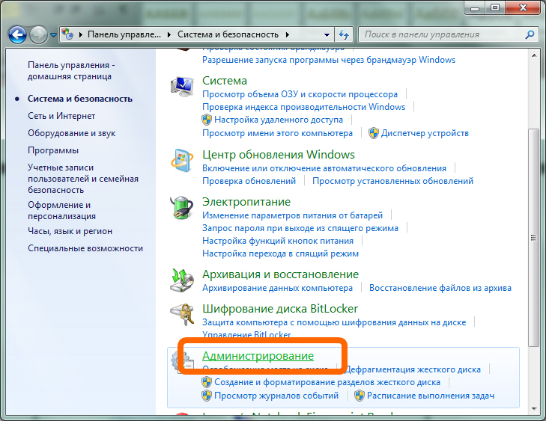Open Просмотр журналов событий
Screen dimensions: 546x421
click(x=276, y=396)
